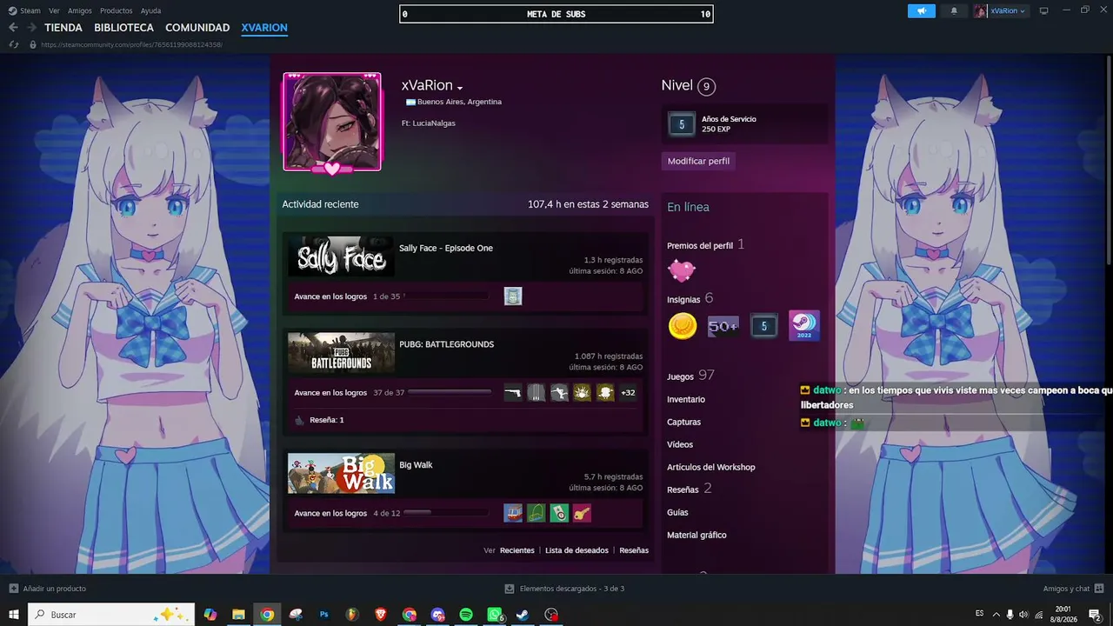The image size is (1113, 626).
Task: Open the xVaRion account menu at top right
Action: [x=1001, y=11]
